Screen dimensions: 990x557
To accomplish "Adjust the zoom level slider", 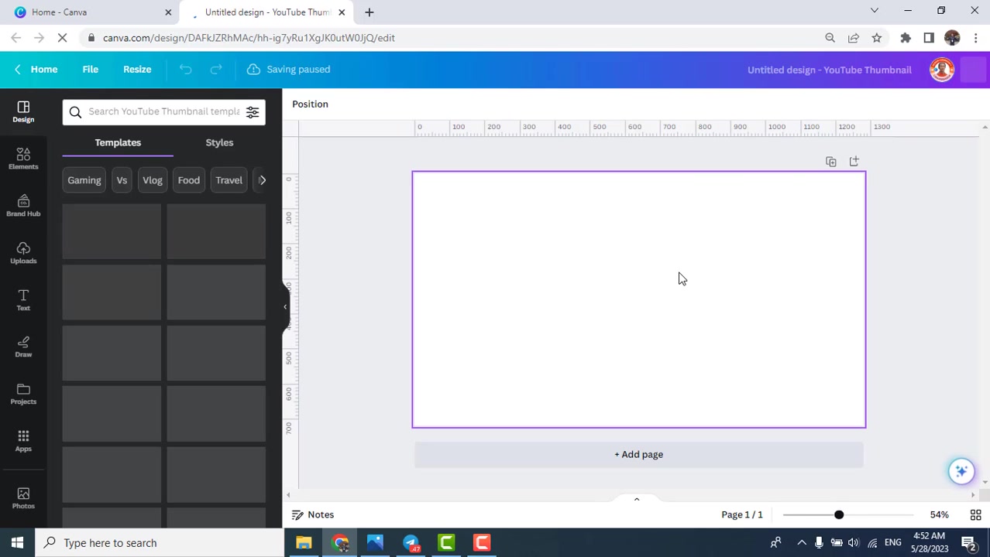I will 838,514.
